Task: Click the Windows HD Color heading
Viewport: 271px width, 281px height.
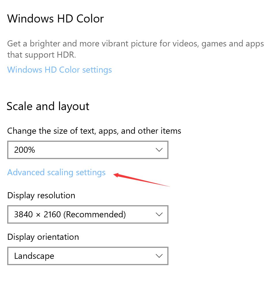Action: (56, 18)
